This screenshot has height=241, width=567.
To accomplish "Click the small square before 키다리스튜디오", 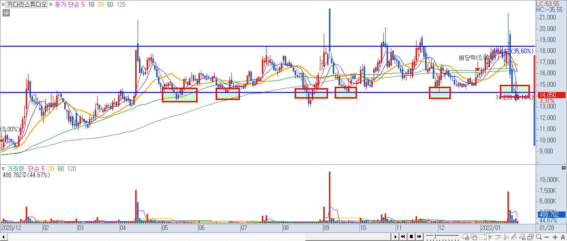I will click(x=4, y=5).
